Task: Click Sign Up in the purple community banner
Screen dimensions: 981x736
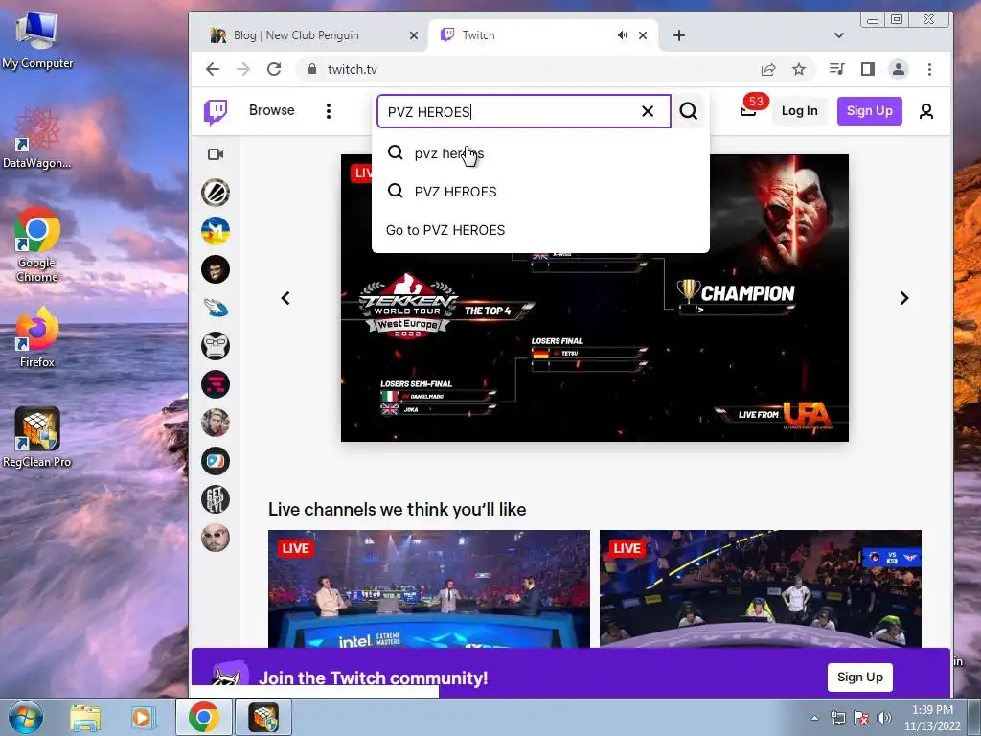Action: pyautogui.click(x=859, y=678)
